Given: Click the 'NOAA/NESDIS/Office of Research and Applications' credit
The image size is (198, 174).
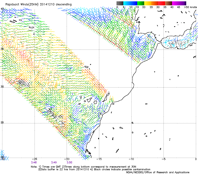Looking at the screenshot, I should (158, 172).
